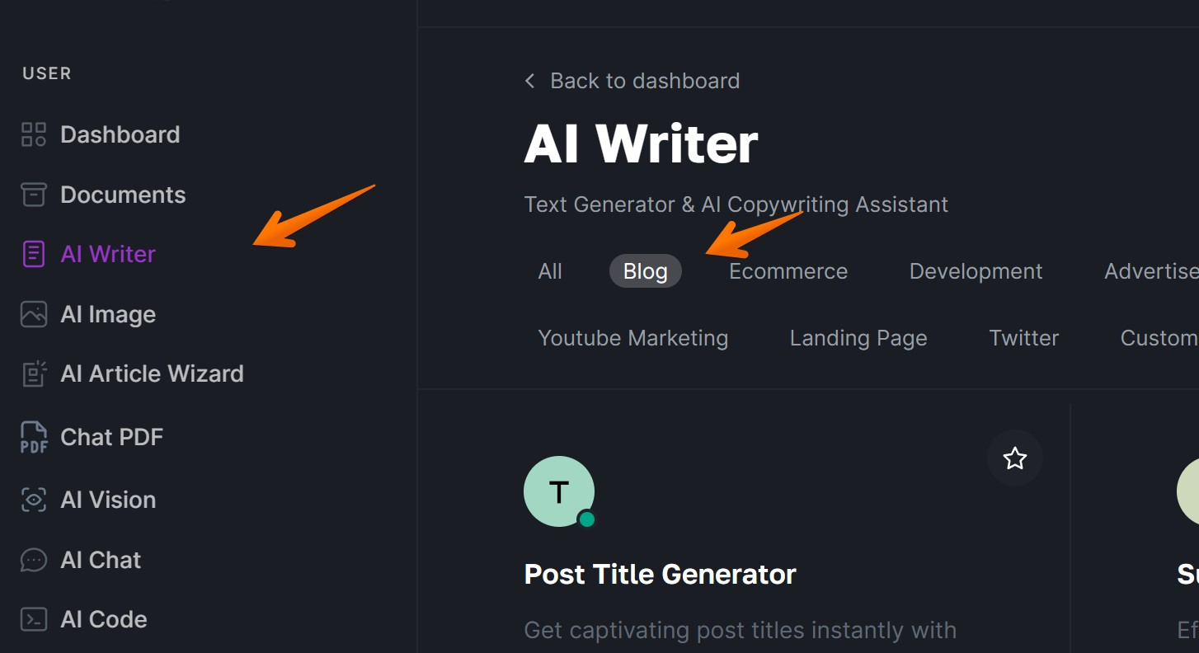The height and width of the screenshot is (653, 1199).
Task: Click the AI Vision eye icon
Action: click(x=34, y=500)
